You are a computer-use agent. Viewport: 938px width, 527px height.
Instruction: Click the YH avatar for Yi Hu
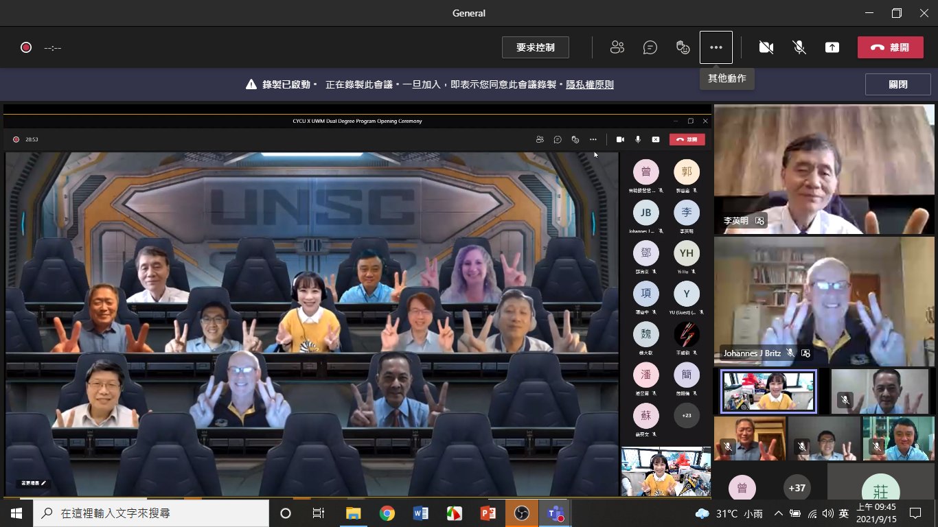click(x=686, y=253)
